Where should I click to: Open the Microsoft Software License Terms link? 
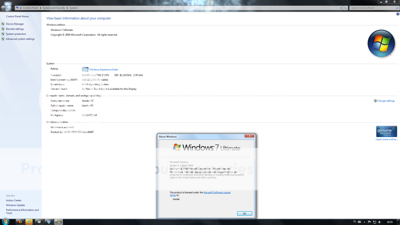tap(217, 193)
